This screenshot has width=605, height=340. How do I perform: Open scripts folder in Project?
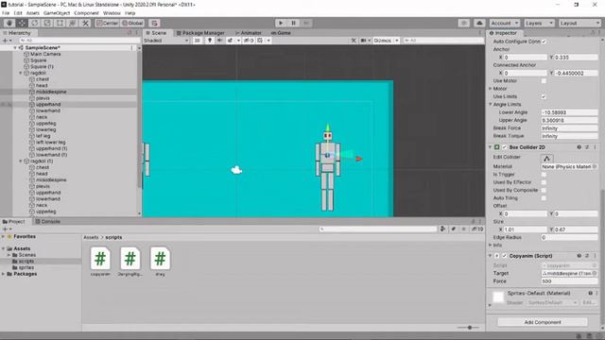pos(26,262)
